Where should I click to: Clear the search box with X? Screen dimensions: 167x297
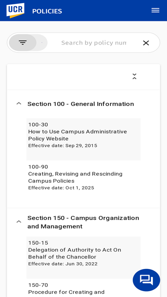(x=146, y=43)
